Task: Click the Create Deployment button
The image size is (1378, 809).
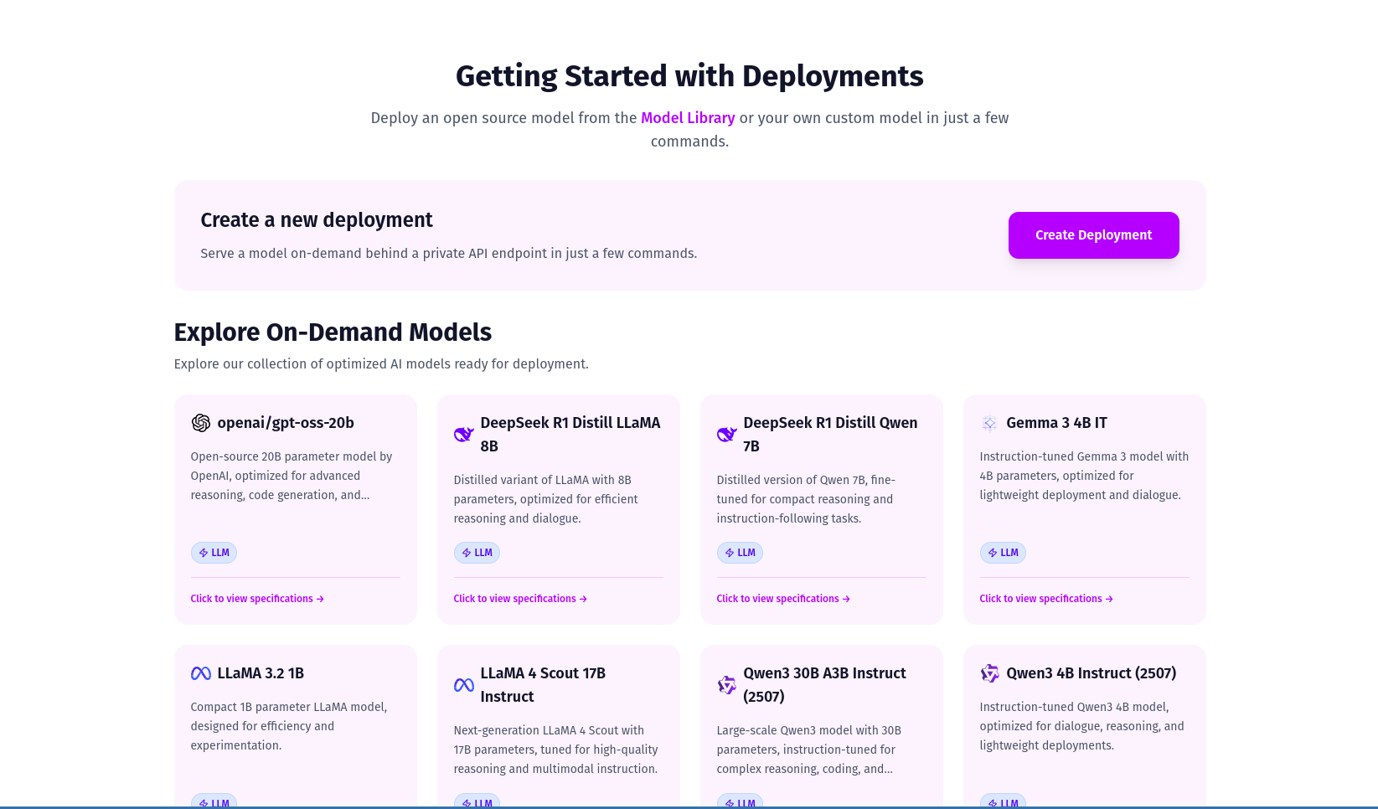Action: pyautogui.click(x=1093, y=235)
